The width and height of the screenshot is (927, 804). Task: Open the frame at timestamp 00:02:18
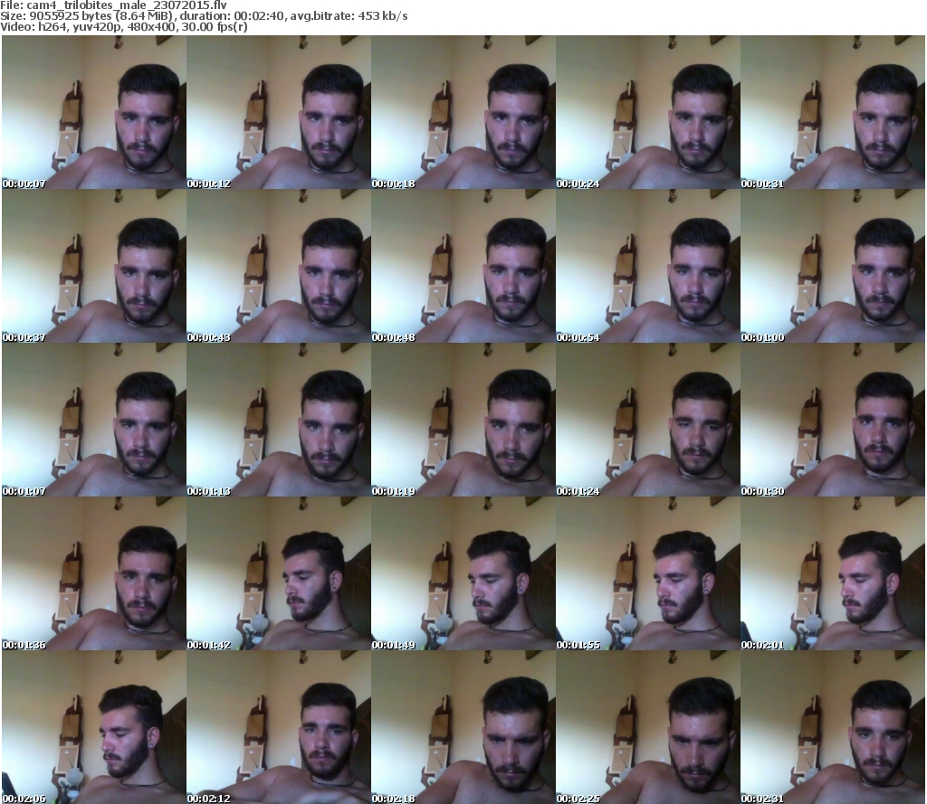[463, 727]
